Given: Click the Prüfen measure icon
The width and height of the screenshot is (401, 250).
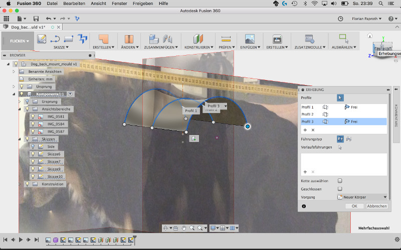Looking at the screenshot, I should tap(226, 39).
